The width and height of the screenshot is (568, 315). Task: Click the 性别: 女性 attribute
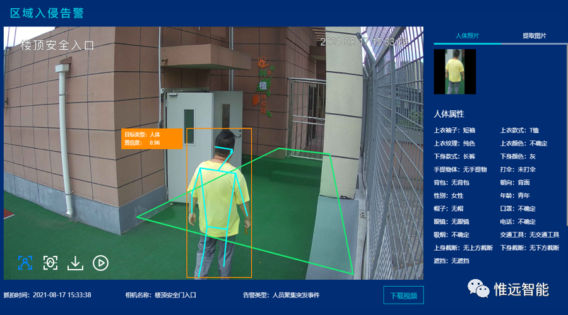(x=449, y=196)
